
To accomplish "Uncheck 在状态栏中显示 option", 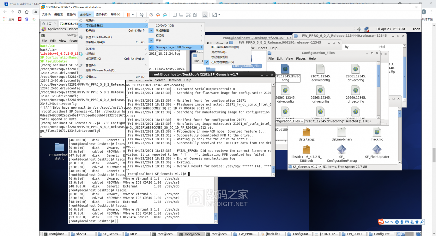I will [x=222, y=62].
